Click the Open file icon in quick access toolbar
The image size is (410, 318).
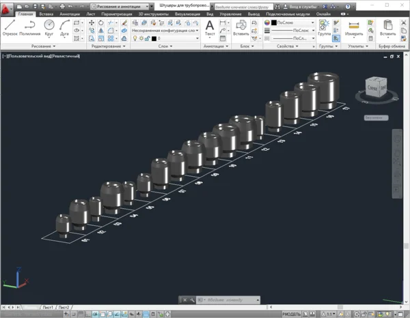pyautogui.click(x=27, y=6)
